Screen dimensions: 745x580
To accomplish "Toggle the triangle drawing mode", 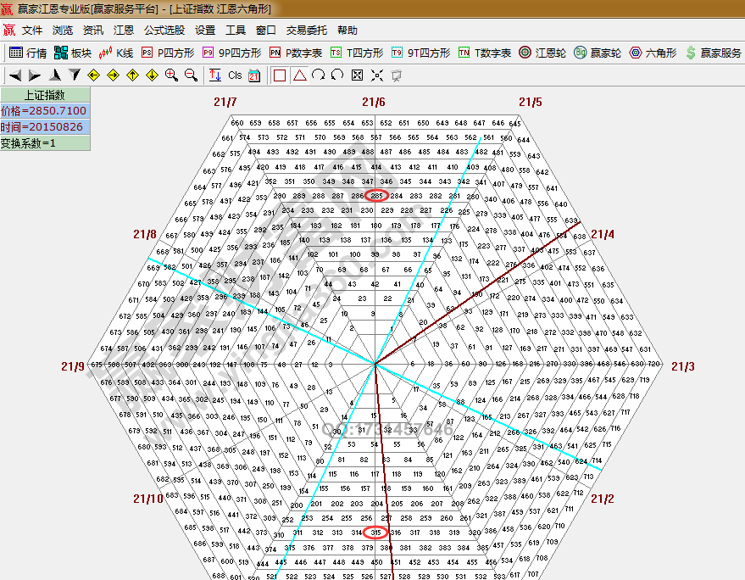I will click(298, 75).
